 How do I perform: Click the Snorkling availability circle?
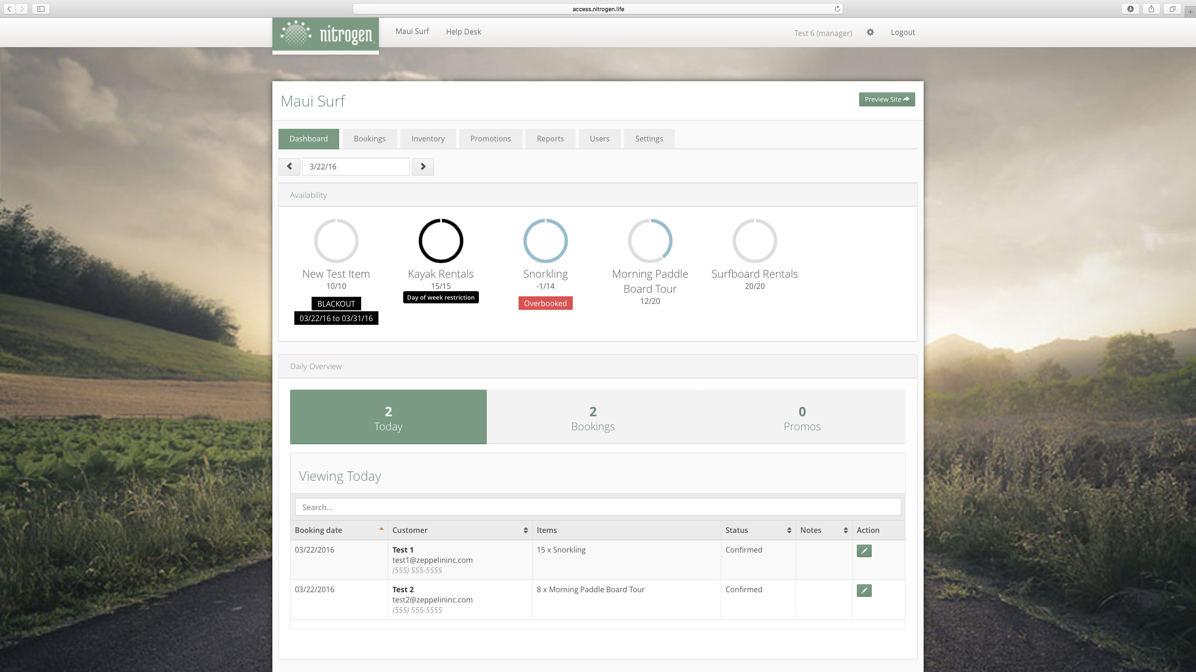[545, 241]
